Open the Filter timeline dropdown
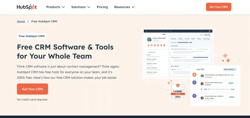 pyautogui.click(x=230, y=69)
